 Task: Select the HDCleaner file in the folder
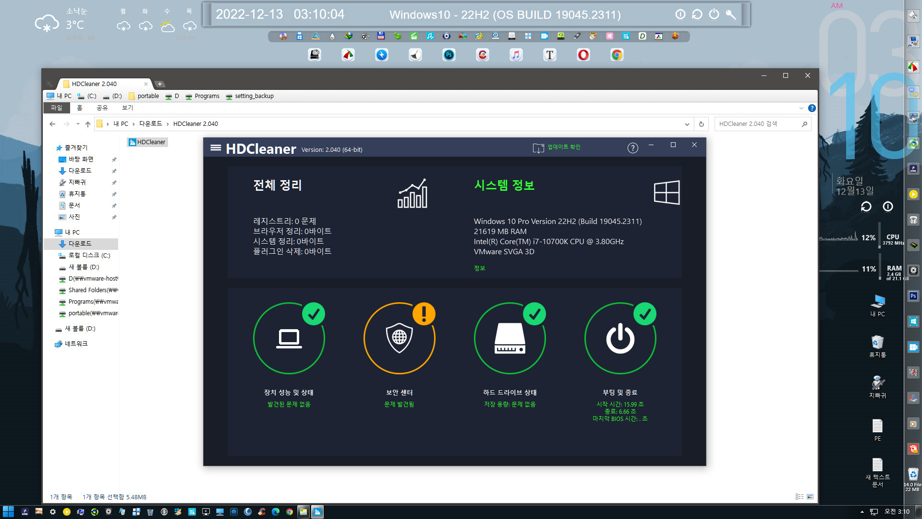147,142
